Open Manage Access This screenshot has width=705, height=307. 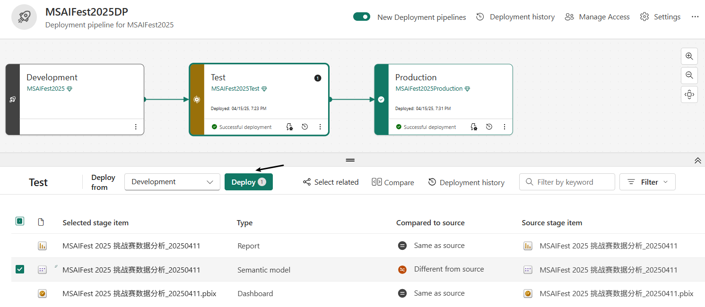(597, 17)
